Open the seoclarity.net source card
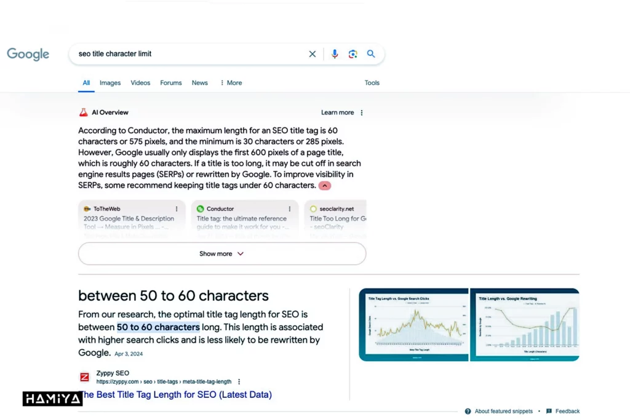Screen dimensions: 630x420 point(335,220)
